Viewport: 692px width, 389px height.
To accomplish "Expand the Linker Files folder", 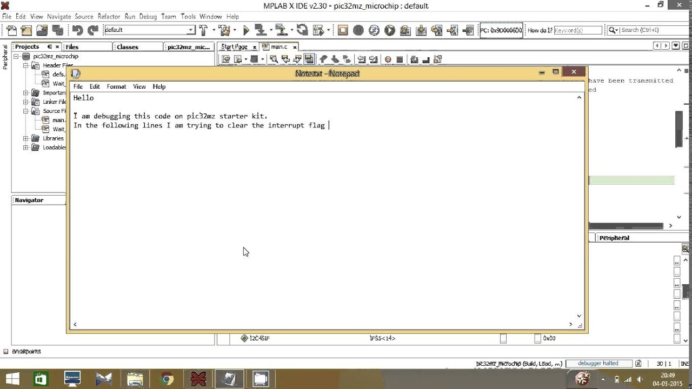I will tap(25, 102).
